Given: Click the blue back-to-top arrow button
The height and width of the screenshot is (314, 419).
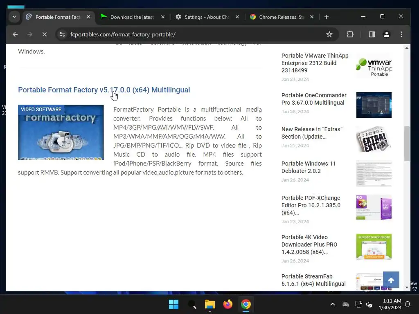Looking at the screenshot, I should pos(391,280).
